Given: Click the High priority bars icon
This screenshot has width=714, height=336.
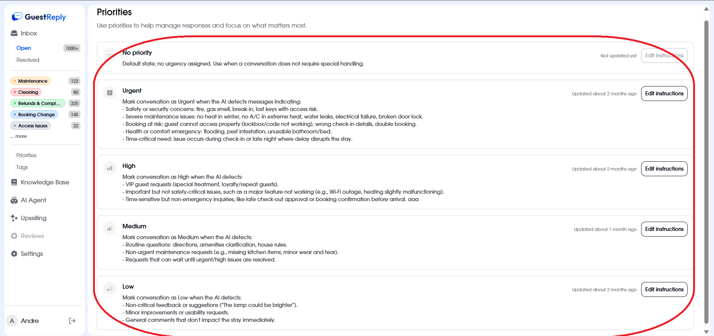Looking at the screenshot, I should pyautogui.click(x=110, y=168).
